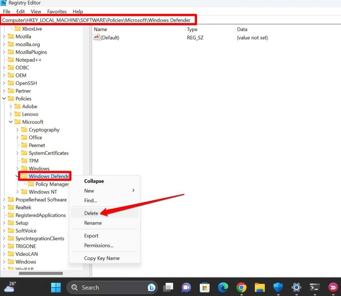Click the Notepad++ folder icon
Image resolution: width=341 pixels, height=296 pixels.
point(11,60)
